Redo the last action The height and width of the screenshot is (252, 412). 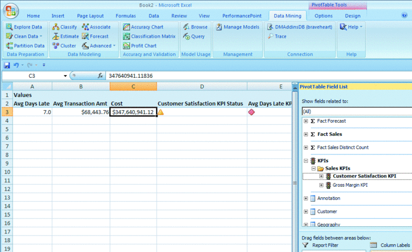(30, 65)
